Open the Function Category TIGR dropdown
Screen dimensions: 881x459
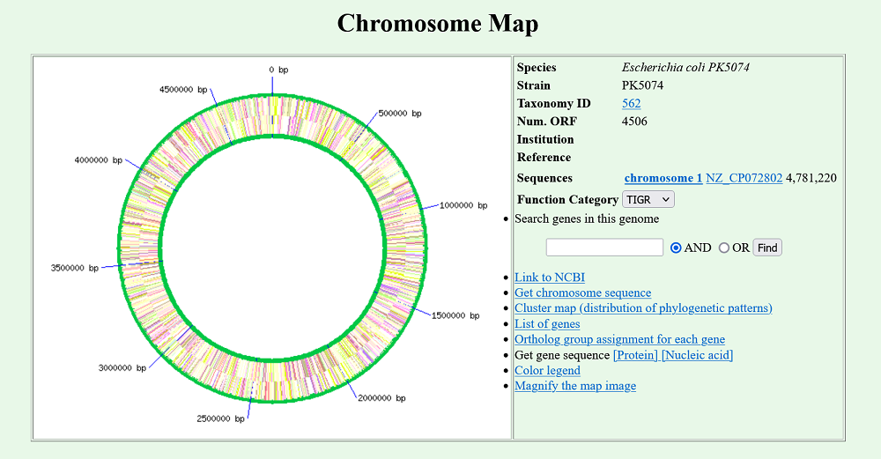[x=648, y=200]
